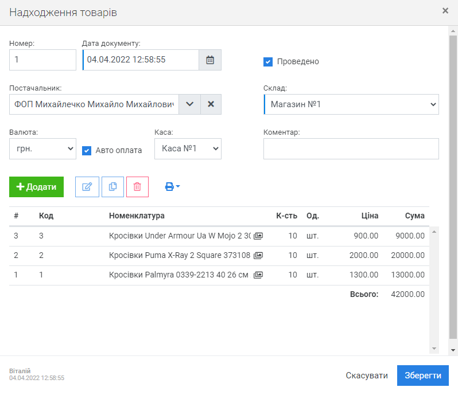Click the Скасувати cancel button
The image size is (458, 395).
[x=367, y=376]
